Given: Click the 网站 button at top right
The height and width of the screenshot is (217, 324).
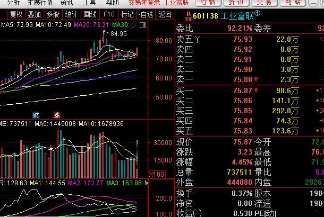Looking at the screenshot, I should [292, 3].
